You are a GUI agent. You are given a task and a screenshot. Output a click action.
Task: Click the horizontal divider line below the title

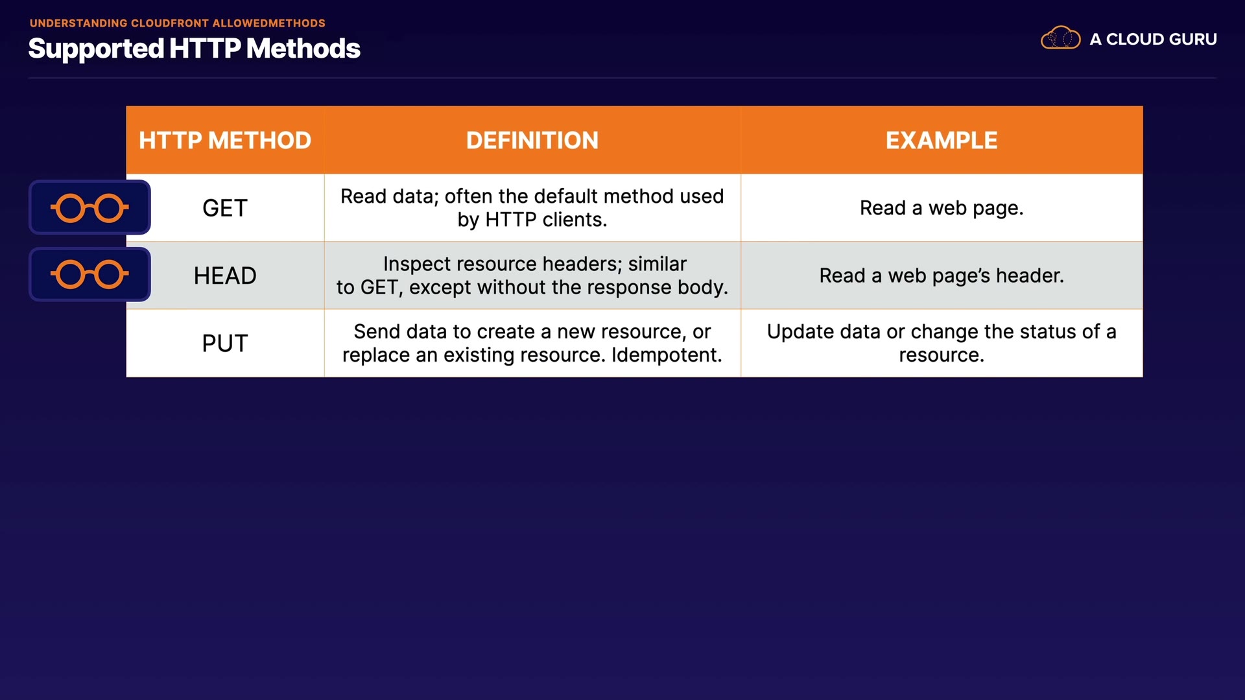(622, 78)
